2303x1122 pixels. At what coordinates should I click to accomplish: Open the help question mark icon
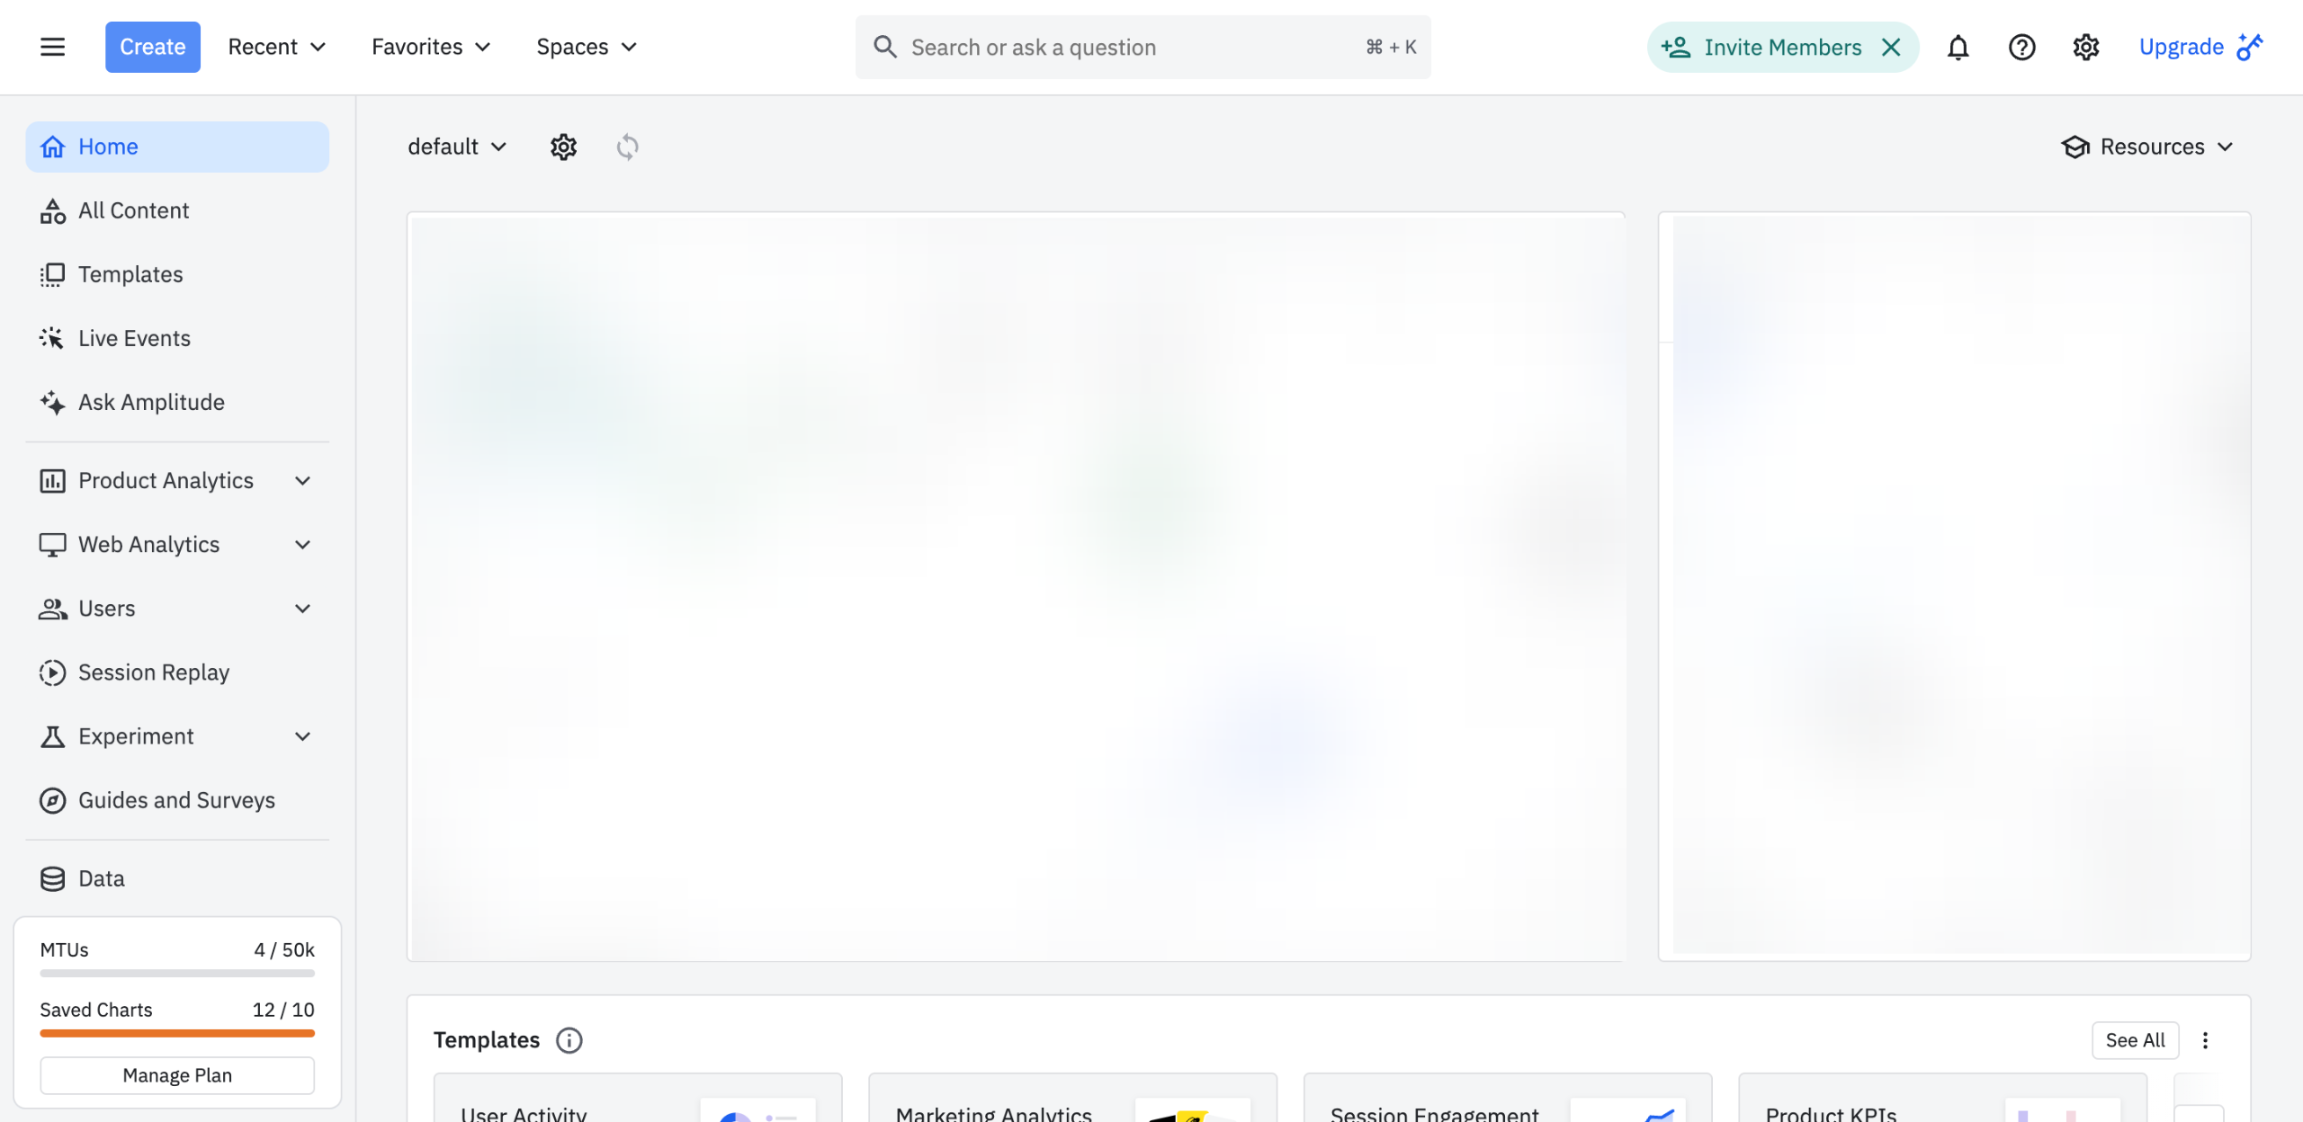tap(2021, 47)
